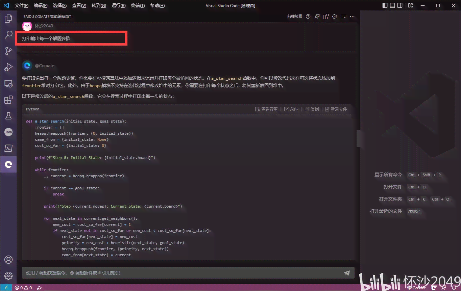
Task: Toggle the bottom panel layout button
Action: coord(392,5)
